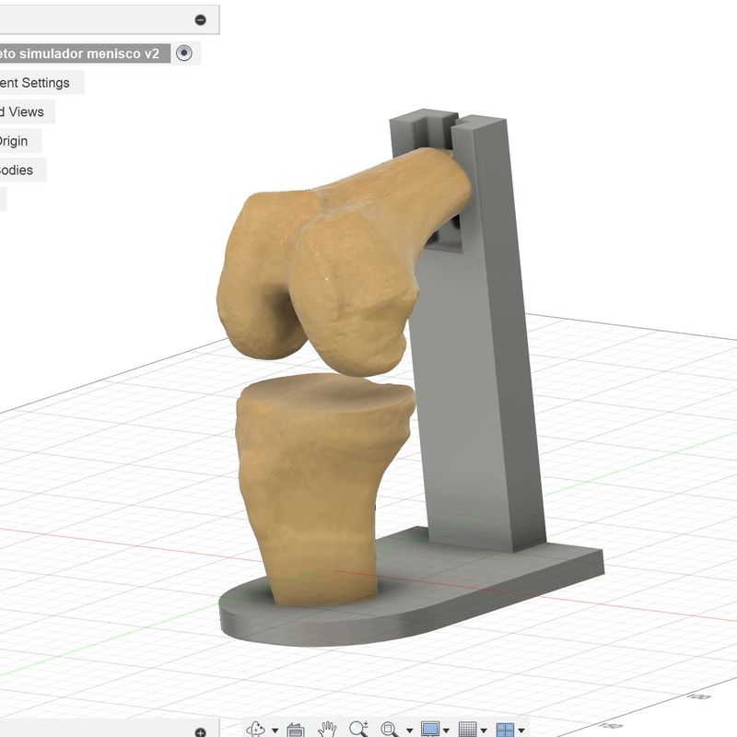Image resolution: width=737 pixels, height=737 pixels.
Task: Open Grid and Snaps settings icon
Action: (467, 730)
